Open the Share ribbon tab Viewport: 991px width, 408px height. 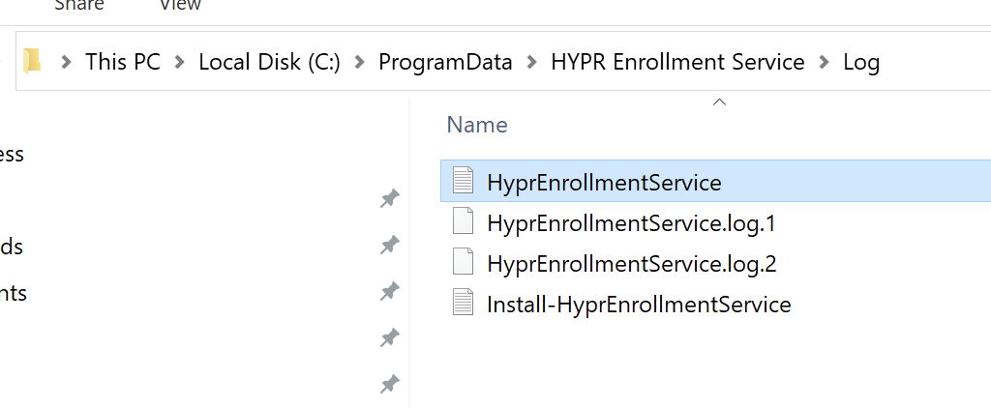pyautogui.click(x=79, y=5)
